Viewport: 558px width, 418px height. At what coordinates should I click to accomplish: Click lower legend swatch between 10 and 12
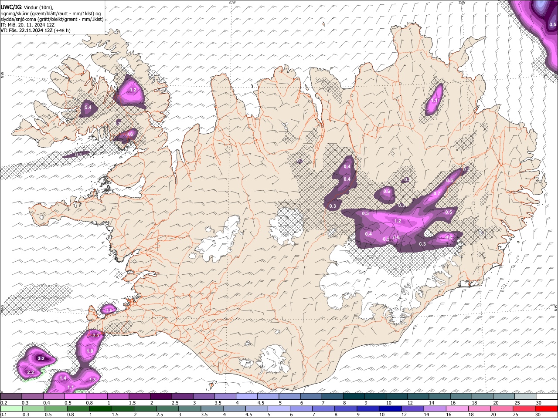pyautogui.click(x=391, y=408)
